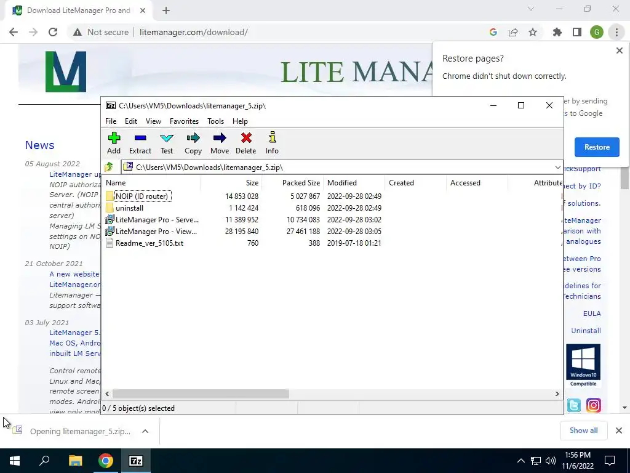Sort file list by Size column
Image resolution: width=630 pixels, height=473 pixels.
coord(231,182)
